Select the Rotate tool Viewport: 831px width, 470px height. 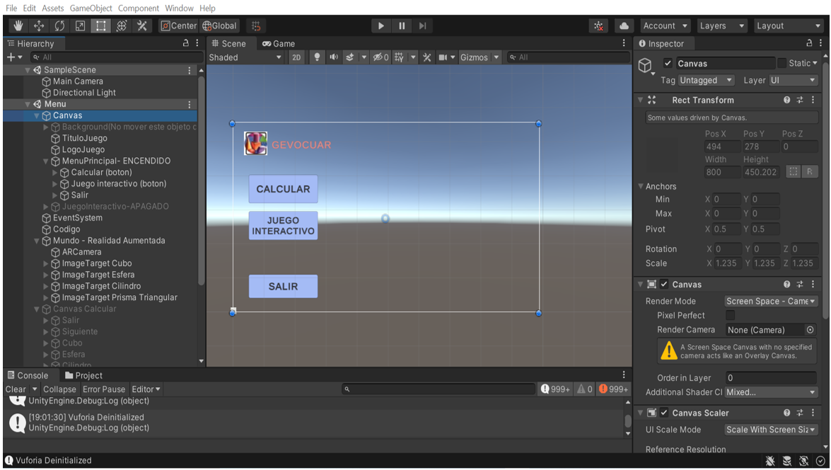[x=59, y=25]
